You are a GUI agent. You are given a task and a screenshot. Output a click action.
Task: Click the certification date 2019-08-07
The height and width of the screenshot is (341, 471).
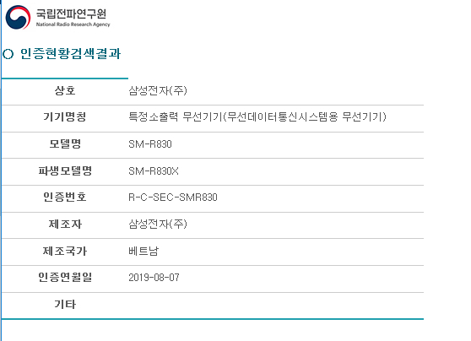154,278
